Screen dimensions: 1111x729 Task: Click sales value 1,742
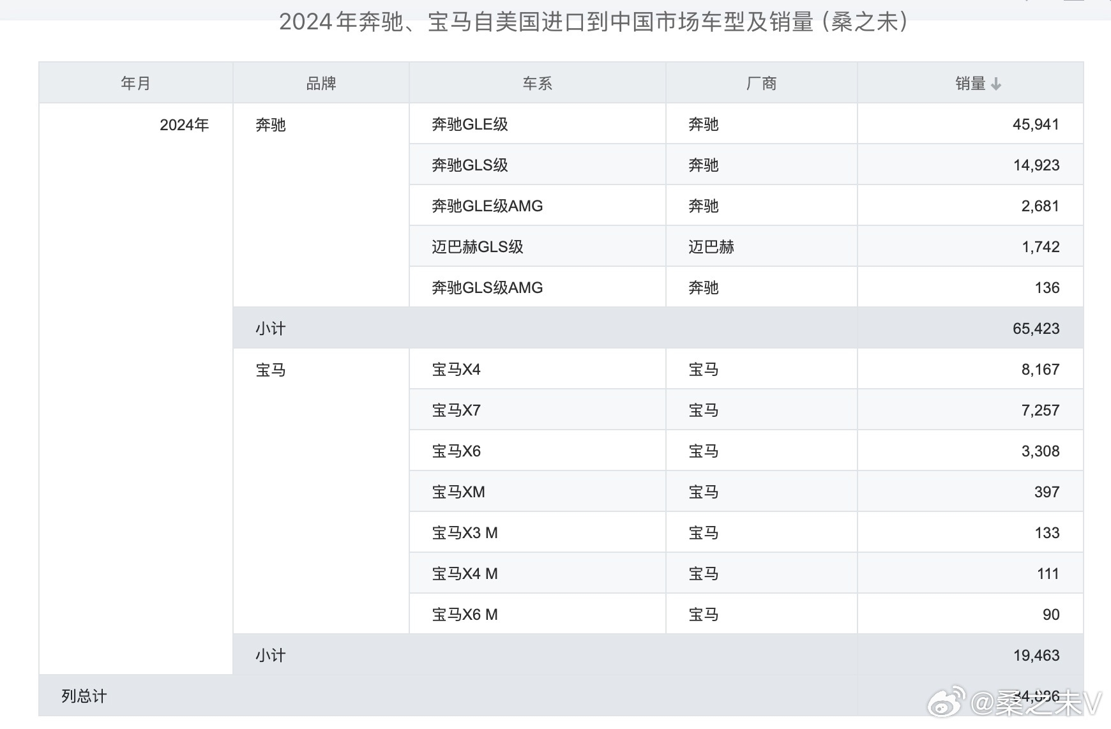(x=1040, y=247)
